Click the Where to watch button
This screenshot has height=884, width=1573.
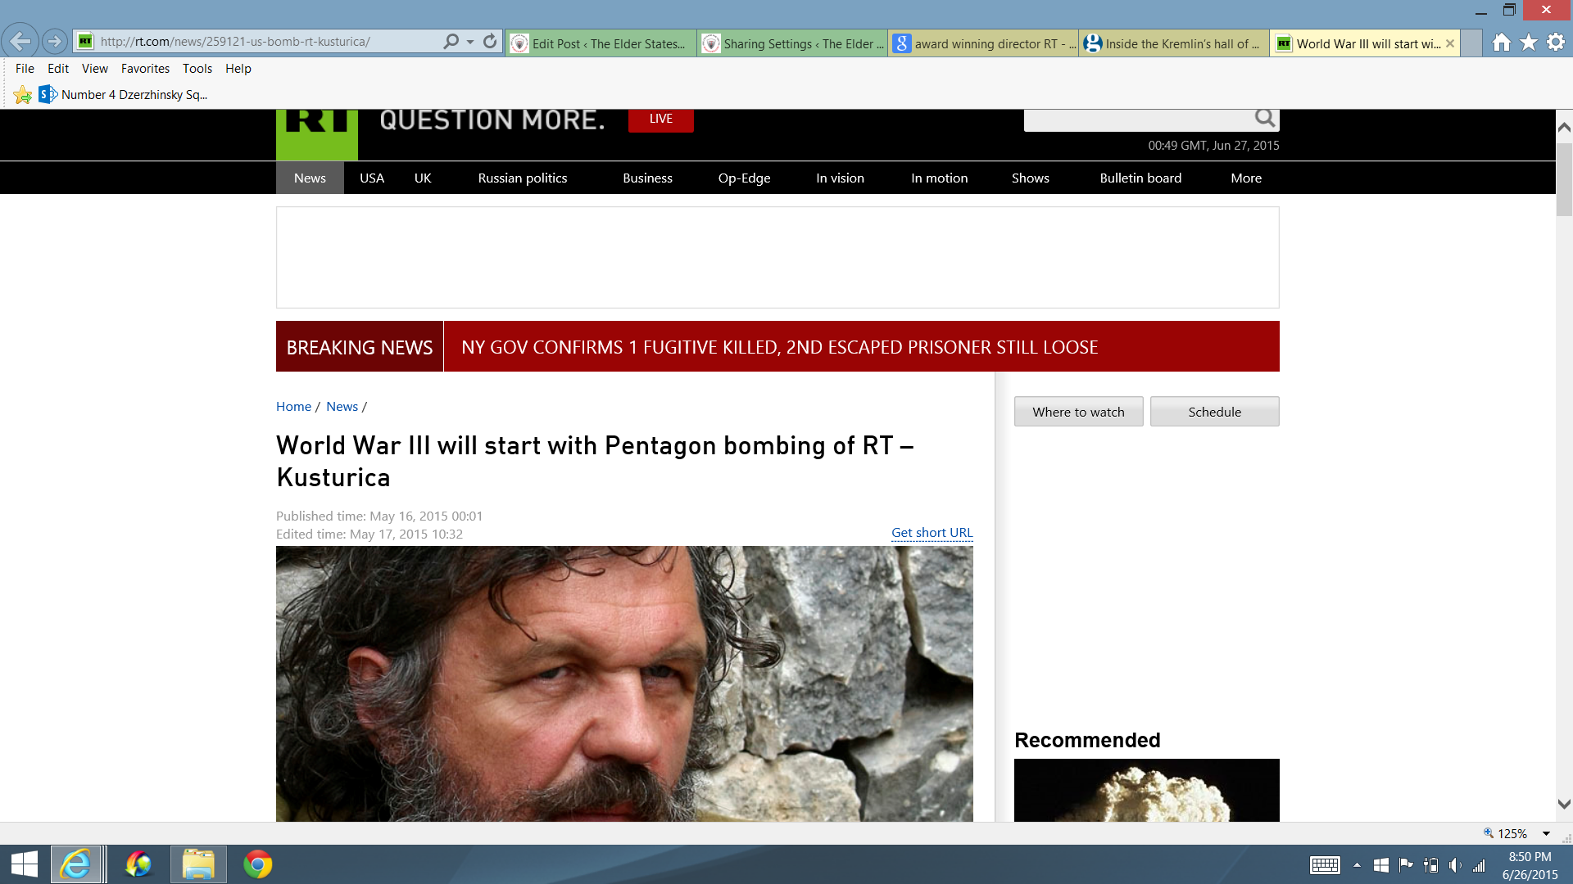pos(1078,412)
